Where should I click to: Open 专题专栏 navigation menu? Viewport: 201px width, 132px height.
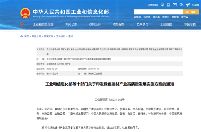click(x=190, y=24)
